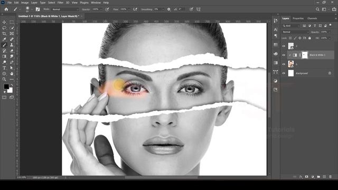Open Smoothing value dropdown
The height and width of the screenshot is (190, 338).
163,9
